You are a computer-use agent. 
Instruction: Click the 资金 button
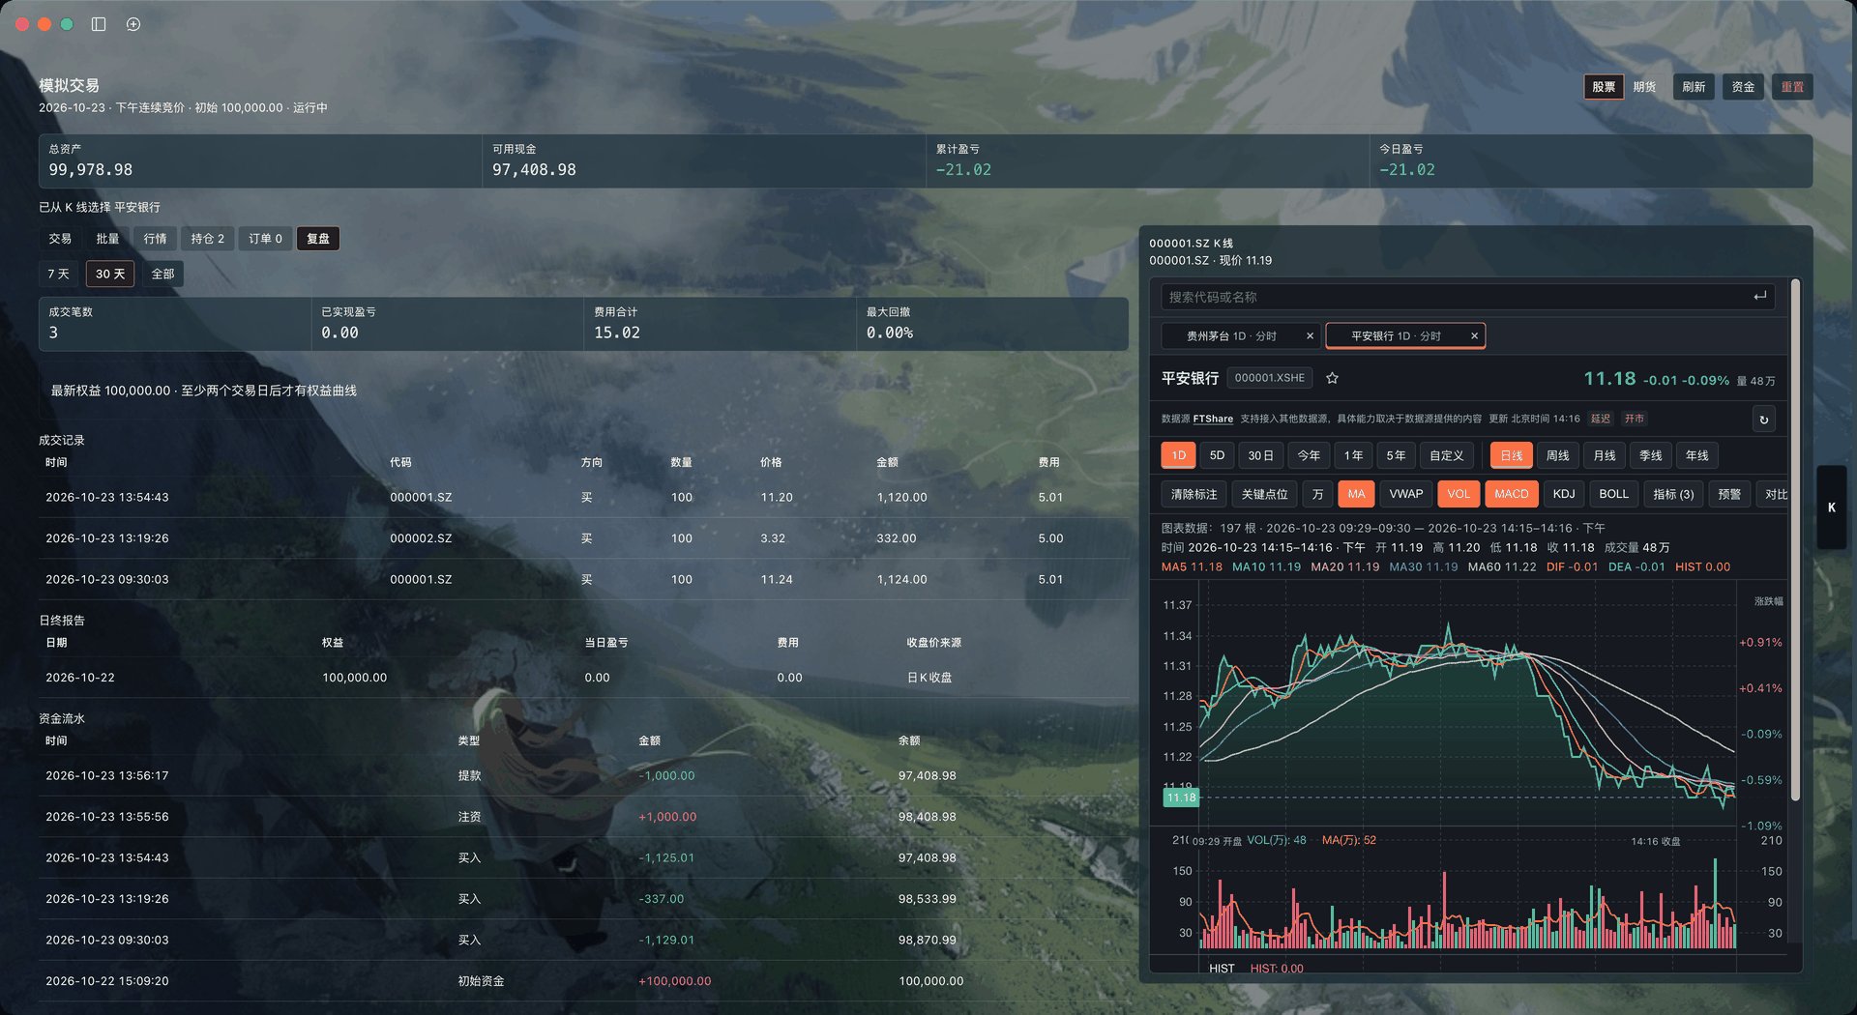tap(1743, 87)
